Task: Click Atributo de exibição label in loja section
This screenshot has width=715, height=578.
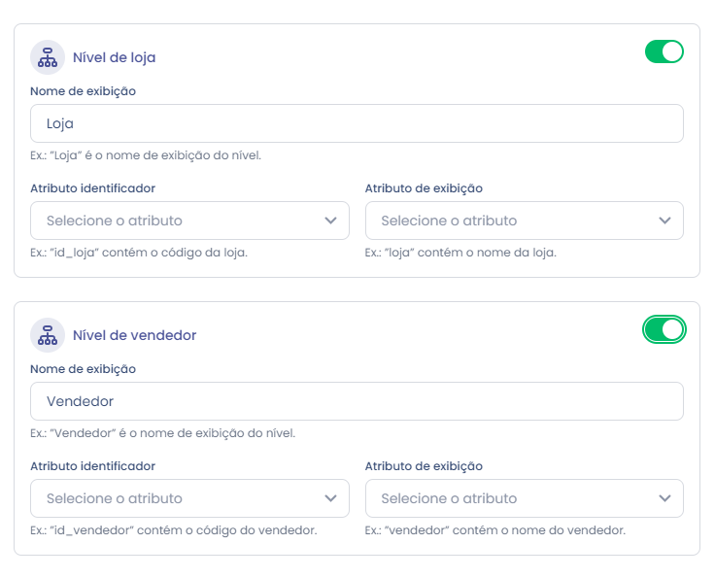Action: (424, 188)
